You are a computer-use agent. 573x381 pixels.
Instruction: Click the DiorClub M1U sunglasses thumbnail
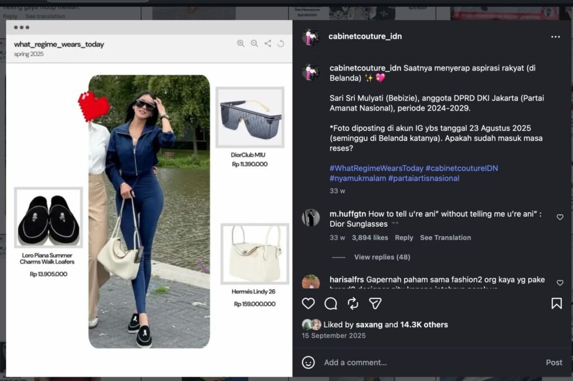250,117
